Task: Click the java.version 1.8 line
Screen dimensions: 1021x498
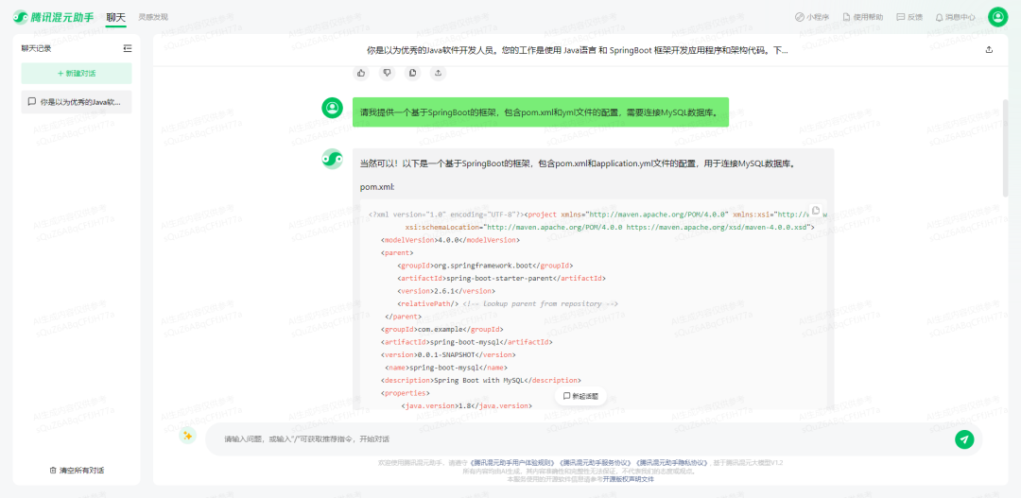Action: tap(467, 405)
